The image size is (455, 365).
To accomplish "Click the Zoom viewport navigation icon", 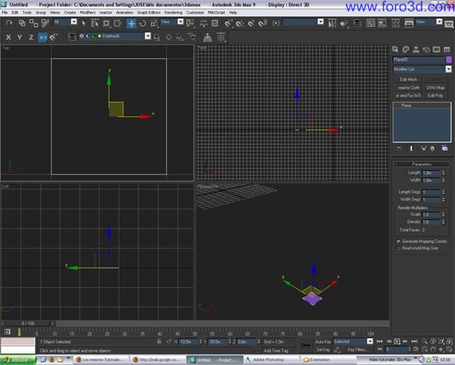I will tap(424, 341).
